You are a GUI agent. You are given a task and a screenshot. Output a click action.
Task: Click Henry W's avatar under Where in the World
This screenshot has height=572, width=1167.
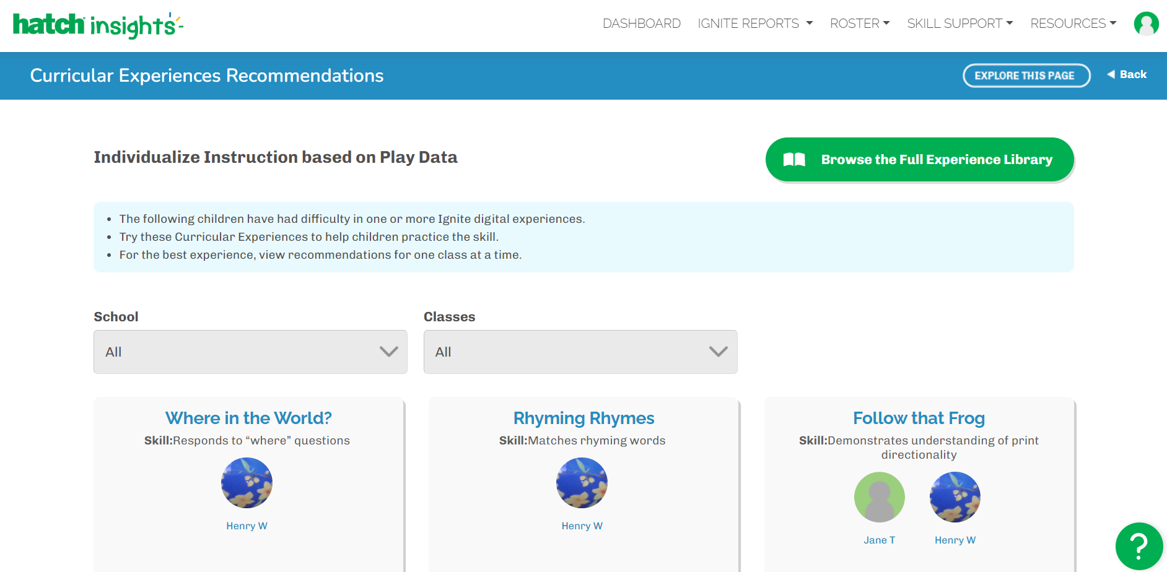pyautogui.click(x=247, y=483)
